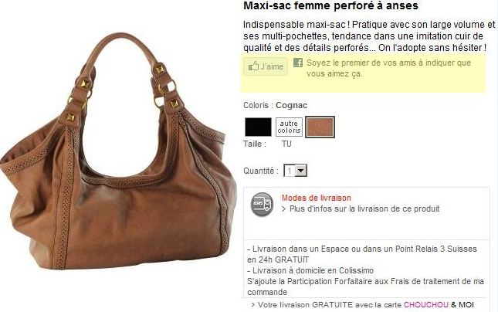Viewport: 498px width, 312px height.
Task: Click the Cognac colour name label
Action: (291, 105)
